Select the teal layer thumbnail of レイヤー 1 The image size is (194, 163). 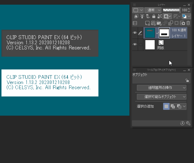tap(150, 33)
